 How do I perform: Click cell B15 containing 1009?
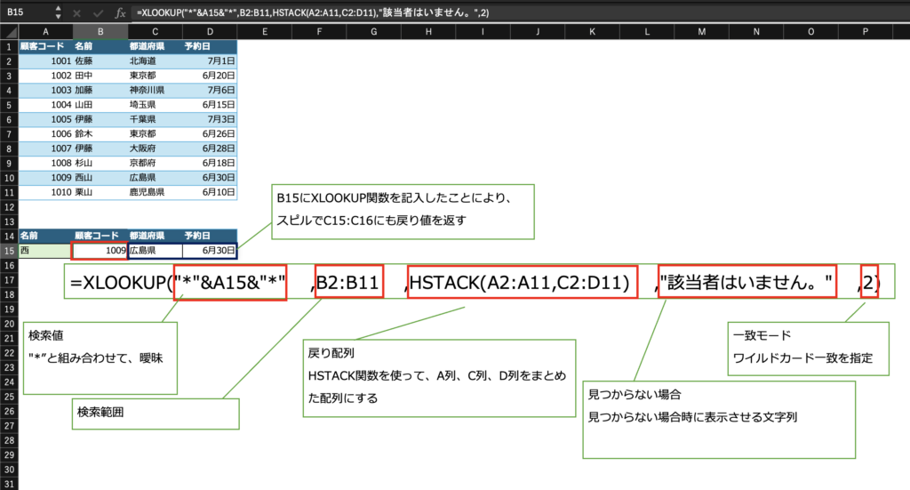pyautogui.click(x=100, y=252)
